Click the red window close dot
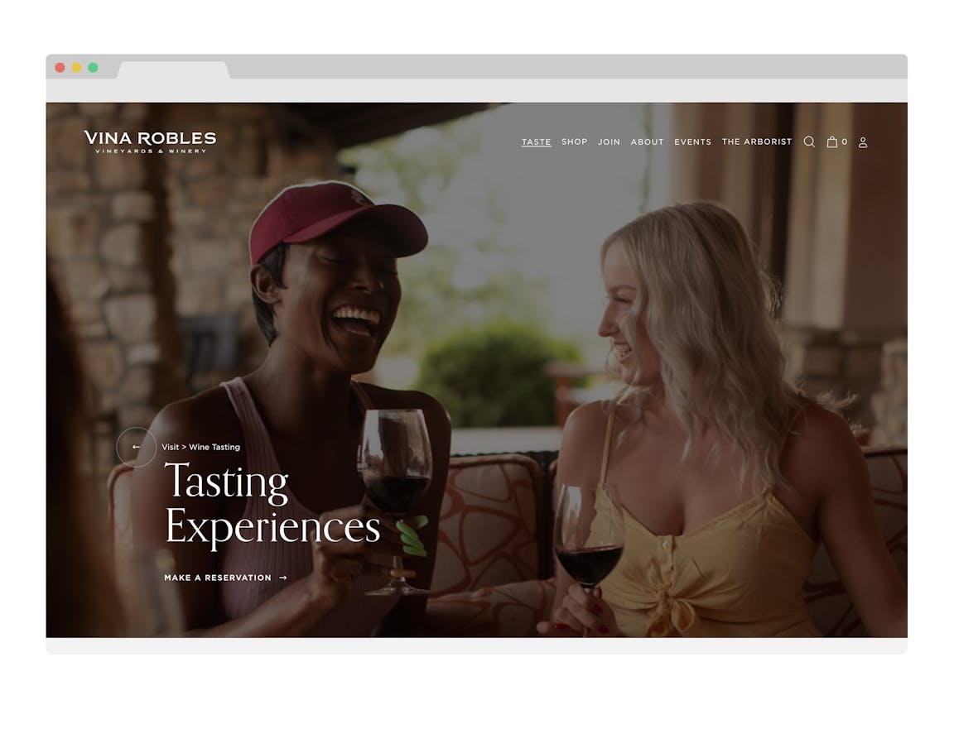 (x=60, y=68)
